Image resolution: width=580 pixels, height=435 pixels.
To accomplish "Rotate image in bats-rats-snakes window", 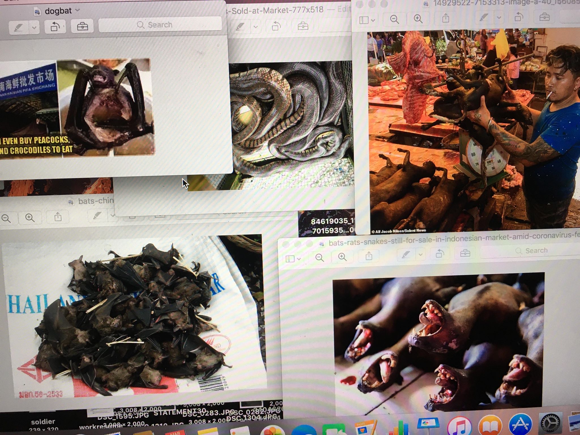I will tap(440, 254).
